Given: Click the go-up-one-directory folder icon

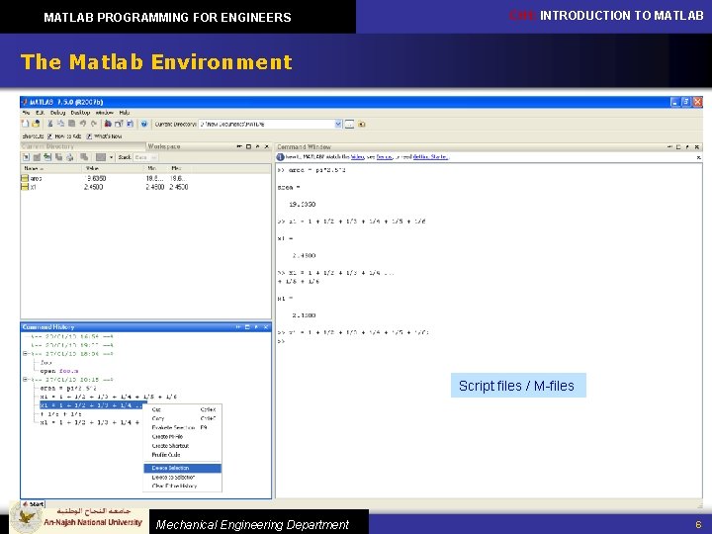Looking at the screenshot, I should click(x=362, y=124).
